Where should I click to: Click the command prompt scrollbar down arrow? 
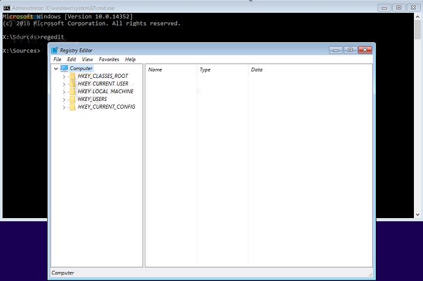click(418, 215)
